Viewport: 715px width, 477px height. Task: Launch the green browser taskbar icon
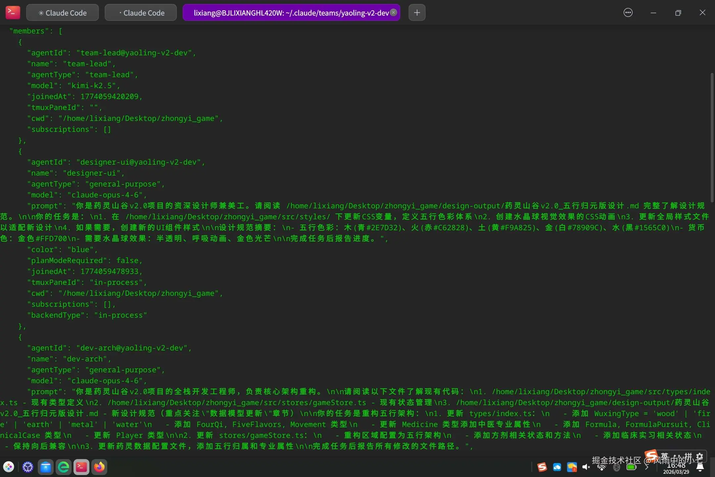pos(64,467)
